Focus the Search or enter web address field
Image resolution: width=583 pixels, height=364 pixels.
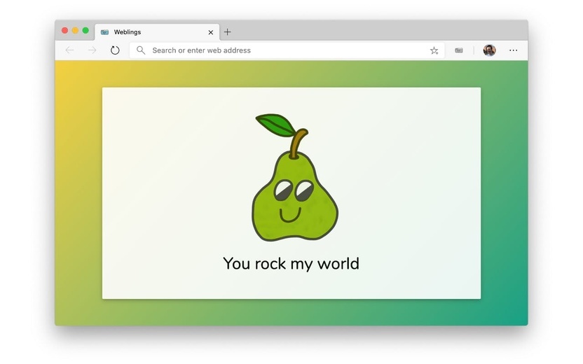(x=287, y=50)
